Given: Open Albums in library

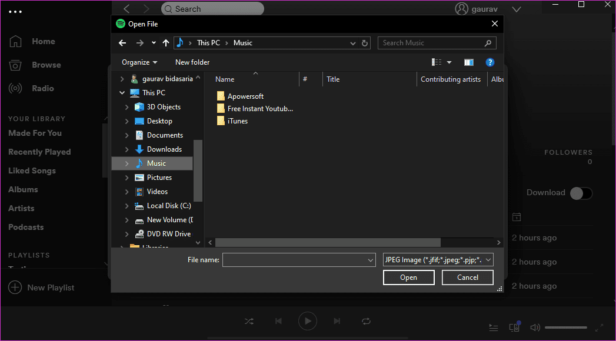Looking at the screenshot, I should pos(23,190).
